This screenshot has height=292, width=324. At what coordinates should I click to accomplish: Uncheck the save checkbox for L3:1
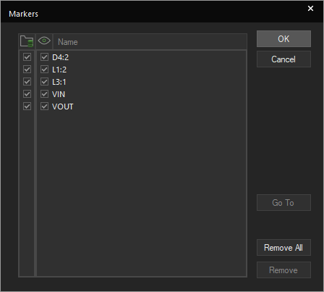(x=27, y=82)
